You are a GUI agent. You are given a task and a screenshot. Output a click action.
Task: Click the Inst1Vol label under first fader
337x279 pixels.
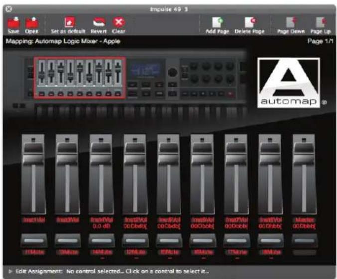click(34, 220)
